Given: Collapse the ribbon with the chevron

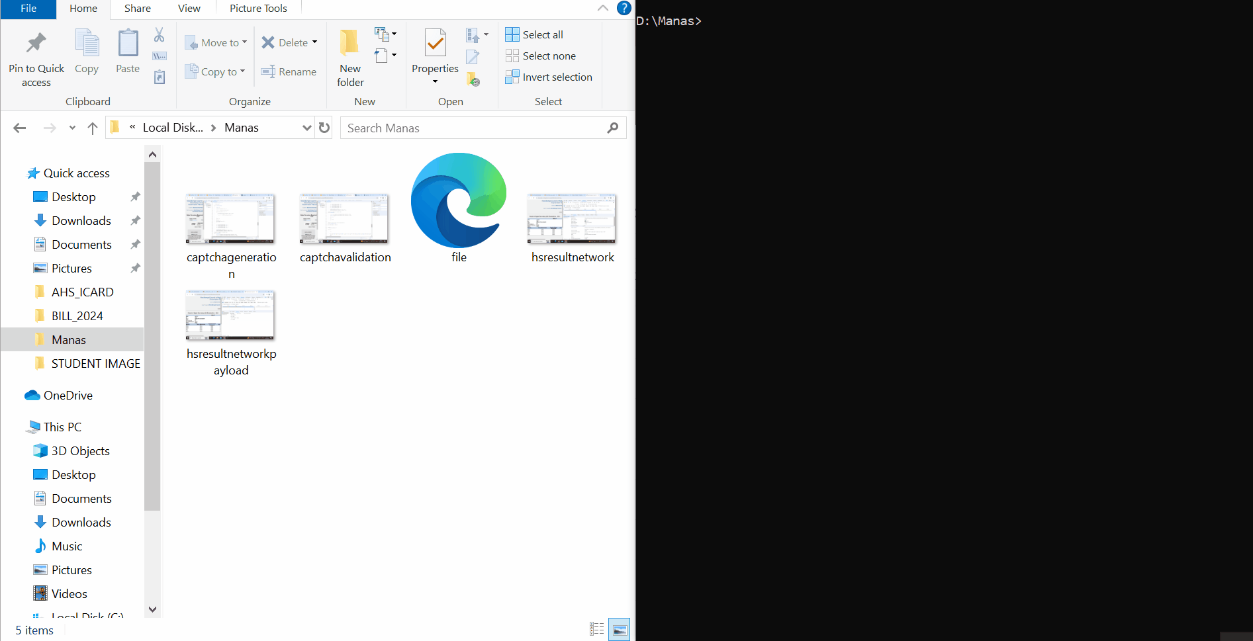Looking at the screenshot, I should coord(602,8).
